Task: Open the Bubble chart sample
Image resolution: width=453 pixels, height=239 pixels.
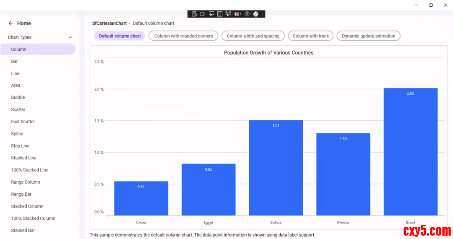Action: coord(18,97)
